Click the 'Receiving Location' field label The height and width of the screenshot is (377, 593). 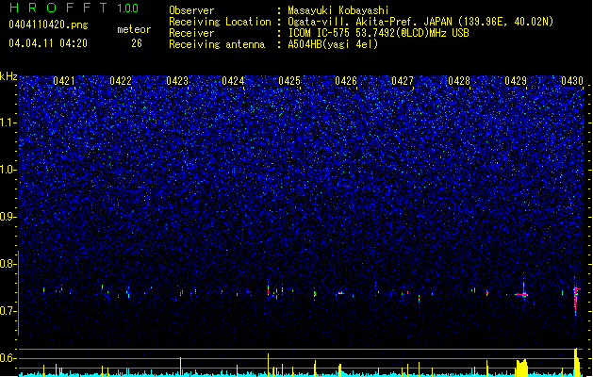pyautogui.click(x=220, y=22)
